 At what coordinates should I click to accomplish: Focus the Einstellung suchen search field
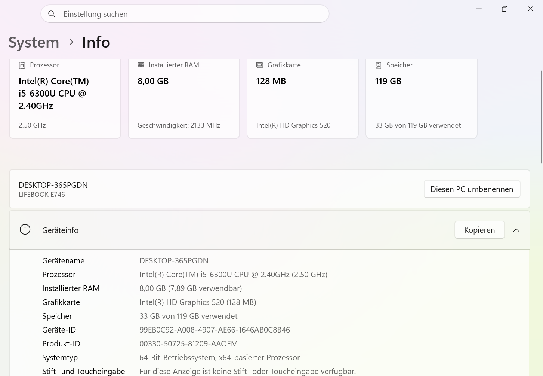pyautogui.click(x=185, y=14)
